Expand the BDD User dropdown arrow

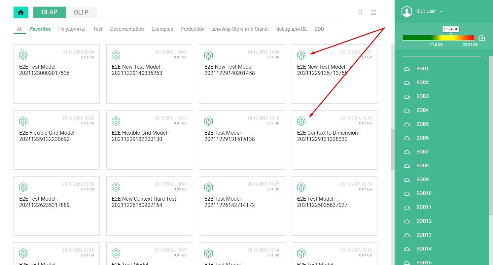click(x=441, y=12)
